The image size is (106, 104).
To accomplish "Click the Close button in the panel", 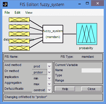I will pos(91,89).
